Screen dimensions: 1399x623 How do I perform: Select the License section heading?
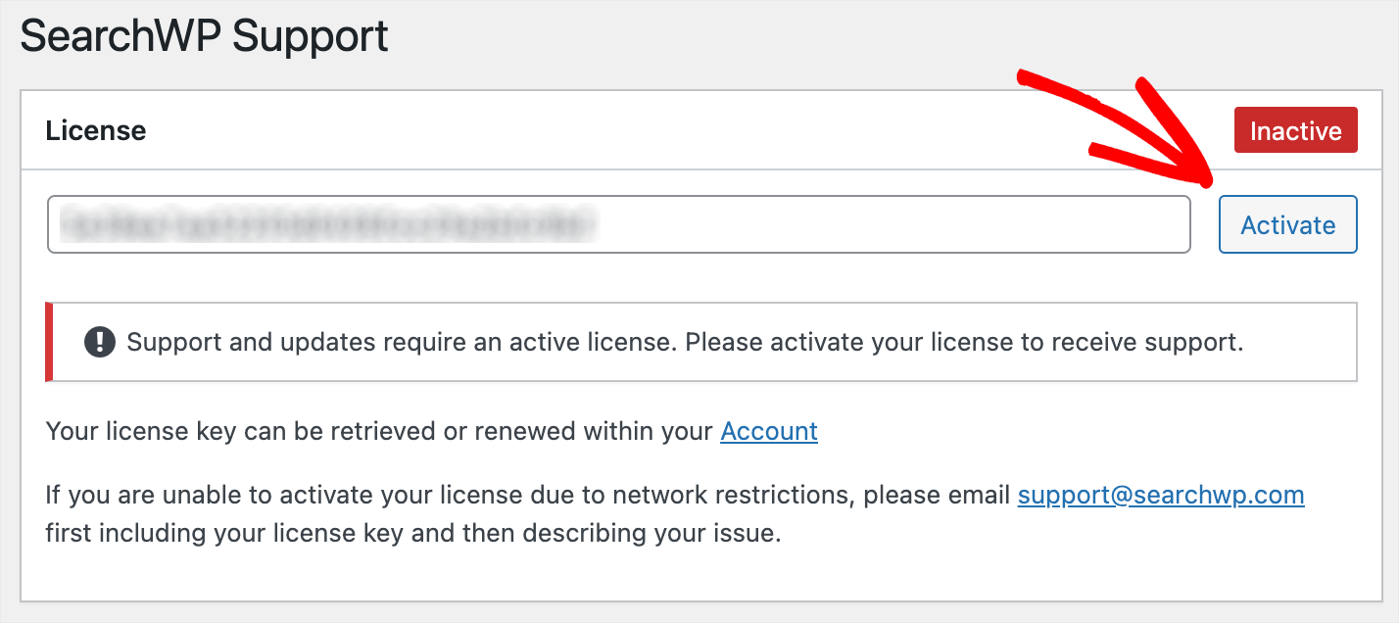pyautogui.click(x=96, y=130)
